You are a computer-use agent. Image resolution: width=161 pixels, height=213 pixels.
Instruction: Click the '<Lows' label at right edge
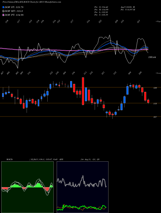click(158, 73)
